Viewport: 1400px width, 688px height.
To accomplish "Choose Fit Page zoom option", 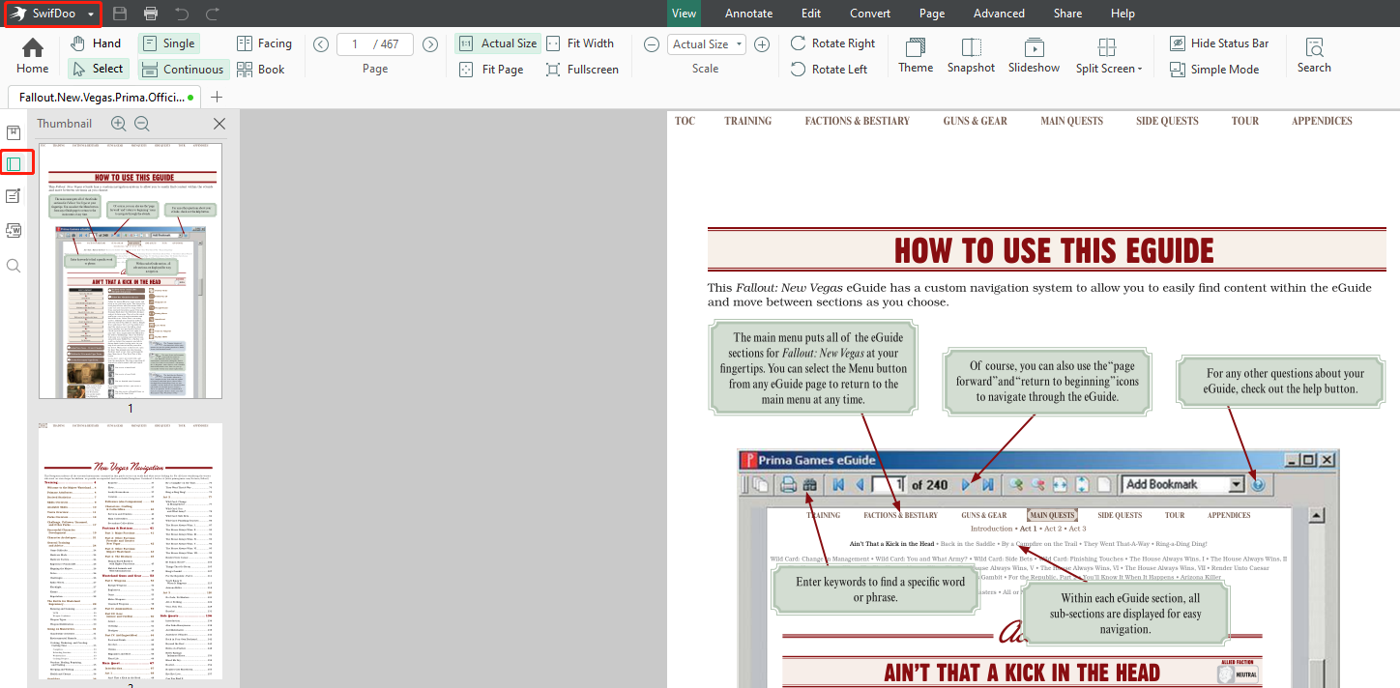I will (x=490, y=69).
